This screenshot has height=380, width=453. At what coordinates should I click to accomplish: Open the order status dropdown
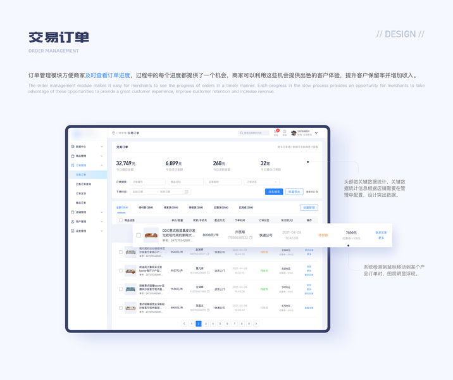coord(262,182)
